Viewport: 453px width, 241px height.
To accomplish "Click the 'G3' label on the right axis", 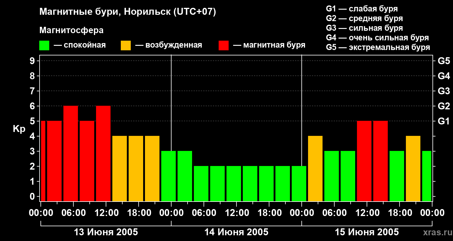I will (x=444, y=91).
